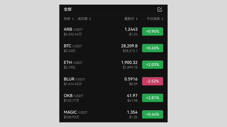Open the ETH/USDT row

tap(113, 65)
